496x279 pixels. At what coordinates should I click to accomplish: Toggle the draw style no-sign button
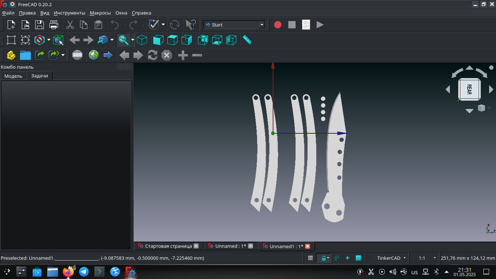[x=40, y=40]
